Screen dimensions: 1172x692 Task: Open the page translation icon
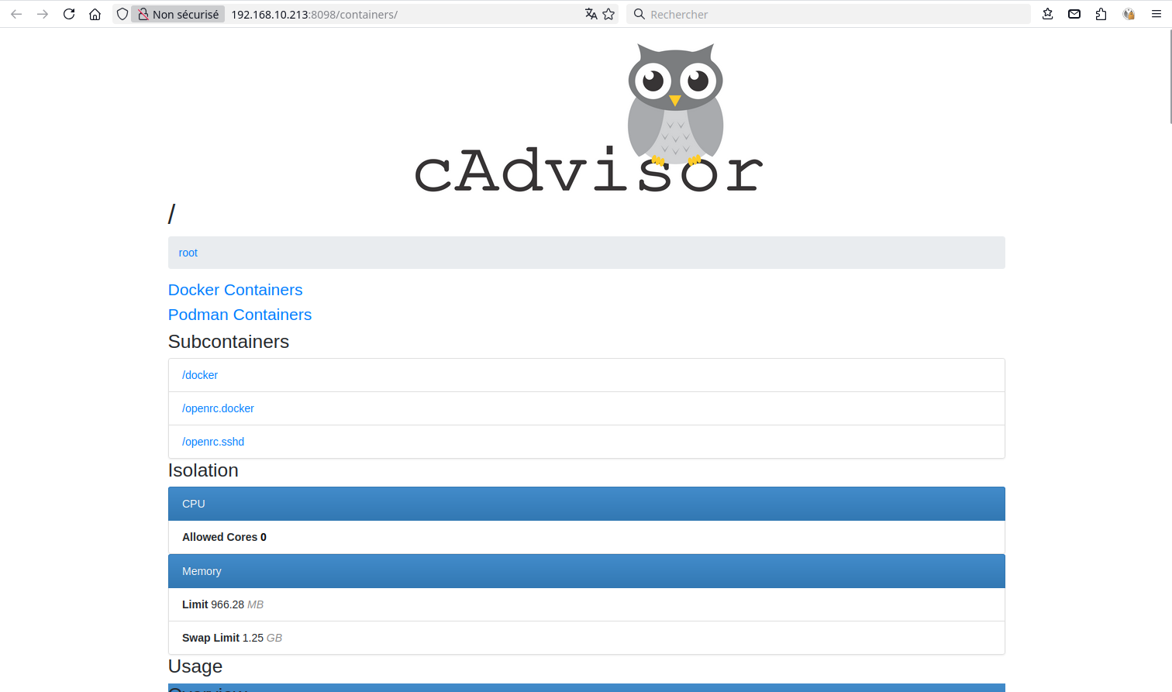pos(591,14)
